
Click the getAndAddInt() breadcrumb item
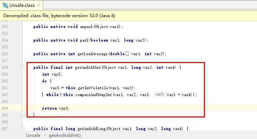point(65,135)
